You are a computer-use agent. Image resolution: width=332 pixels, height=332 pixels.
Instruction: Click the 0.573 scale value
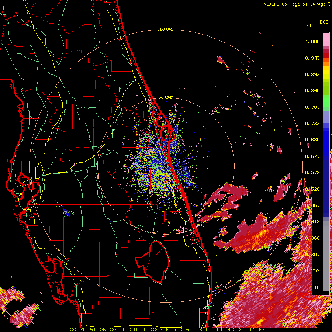coord(312,173)
